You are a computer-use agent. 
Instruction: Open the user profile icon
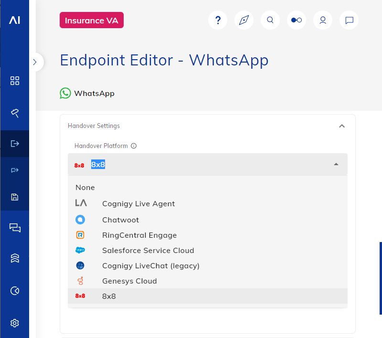pos(323,20)
